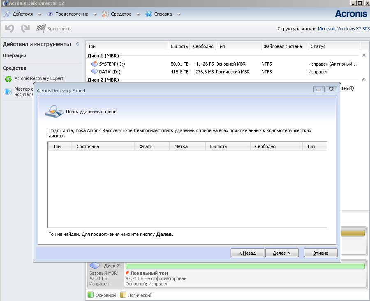Click Свободно column header in dialog
The image size is (370, 301).
[276, 146]
